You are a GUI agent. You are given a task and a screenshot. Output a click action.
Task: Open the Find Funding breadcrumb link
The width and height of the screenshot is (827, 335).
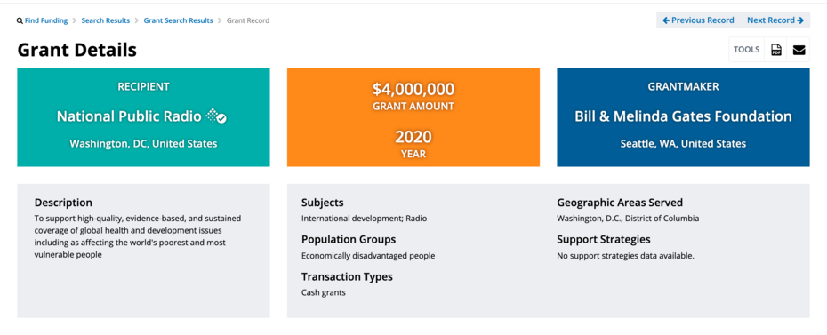click(x=46, y=20)
